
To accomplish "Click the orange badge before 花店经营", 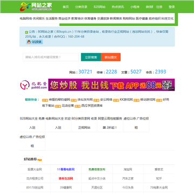I will click(58, 106).
